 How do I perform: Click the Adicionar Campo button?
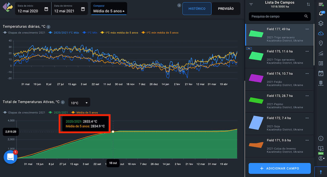pos(280,168)
